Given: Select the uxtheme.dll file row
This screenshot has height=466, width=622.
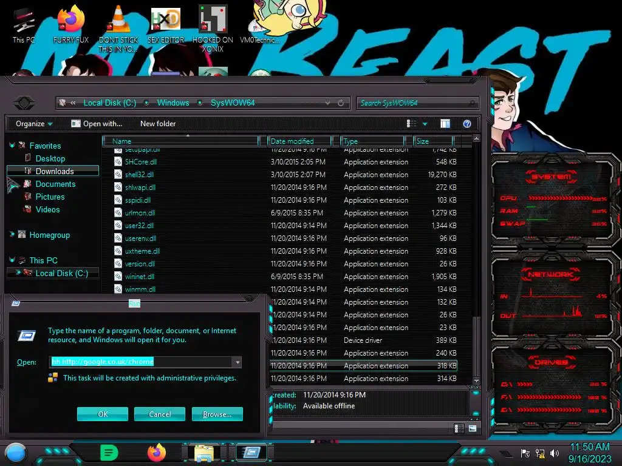Looking at the screenshot, I should point(285,251).
